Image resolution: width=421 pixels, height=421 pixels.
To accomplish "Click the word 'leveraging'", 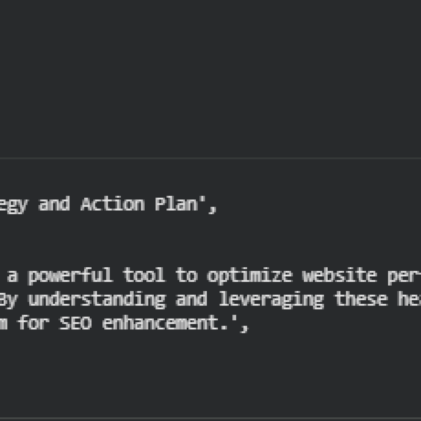I will (x=271, y=300).
